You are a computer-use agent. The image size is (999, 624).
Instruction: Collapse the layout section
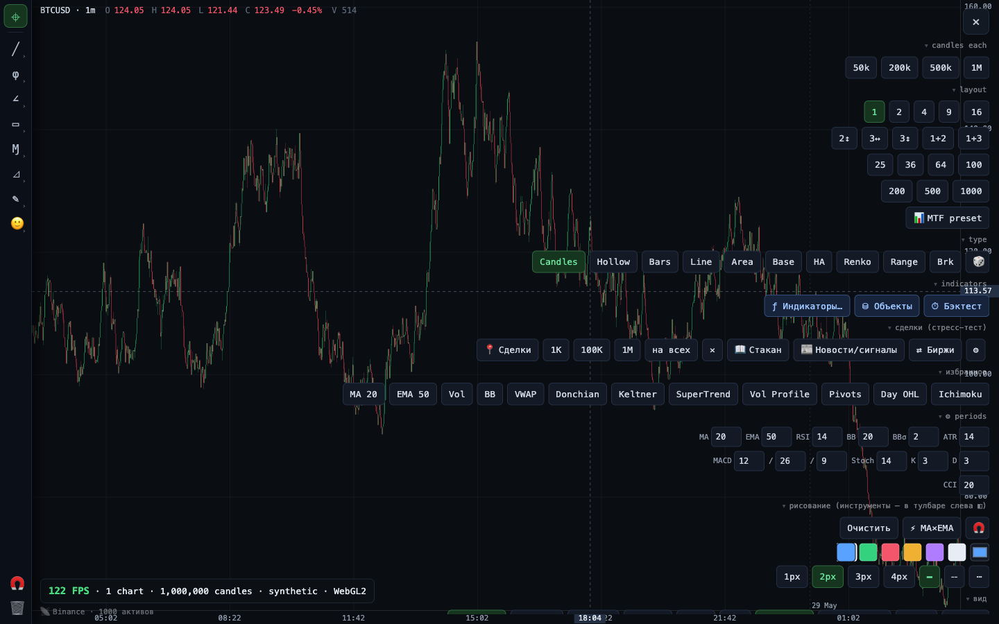(x=969, y=89)
